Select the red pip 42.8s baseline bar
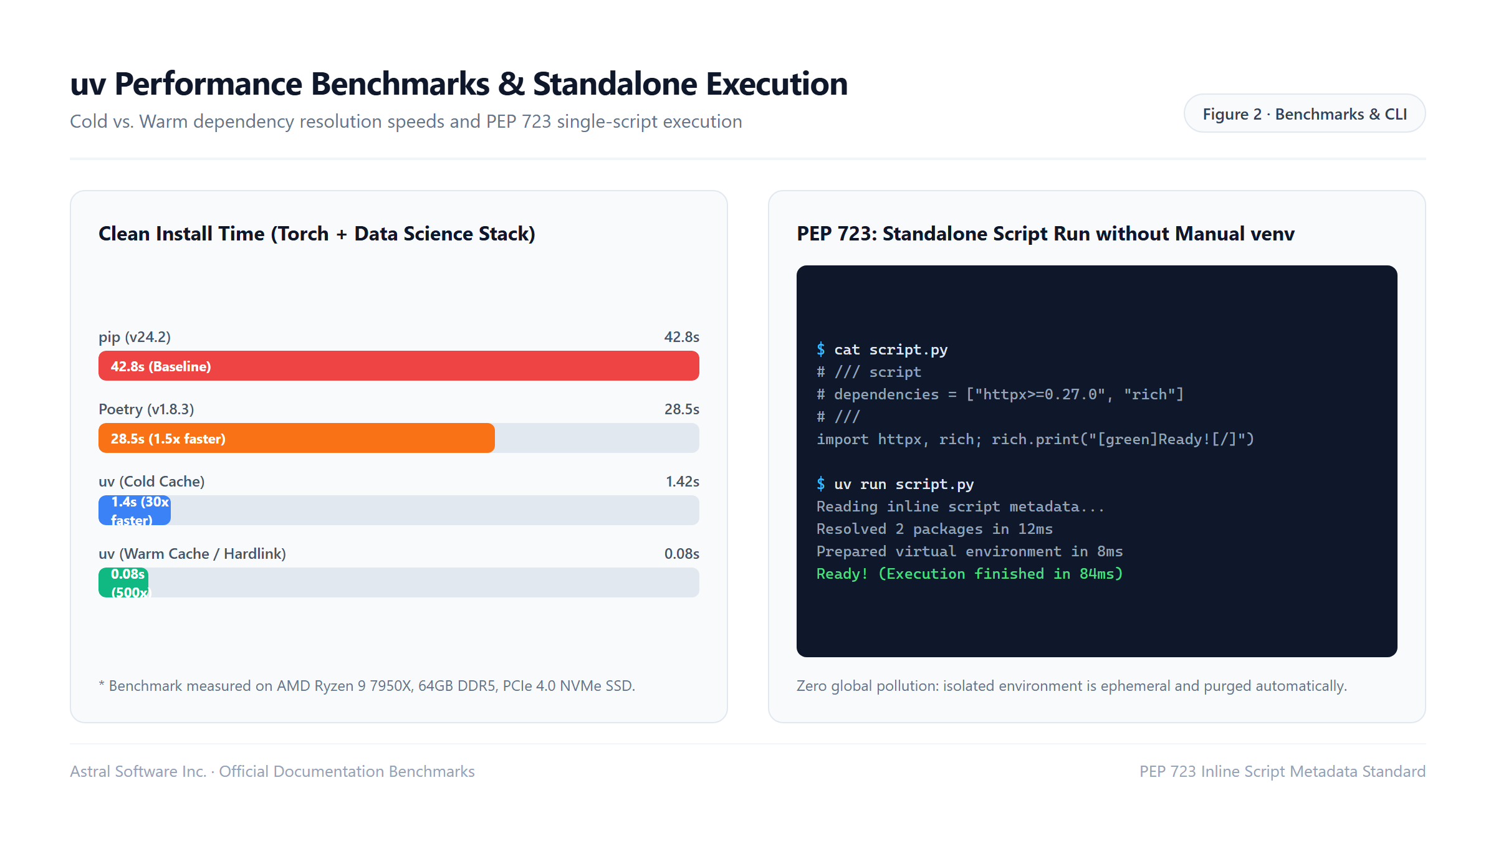Viewport: 1496px width, 841px height. point(399,366)
